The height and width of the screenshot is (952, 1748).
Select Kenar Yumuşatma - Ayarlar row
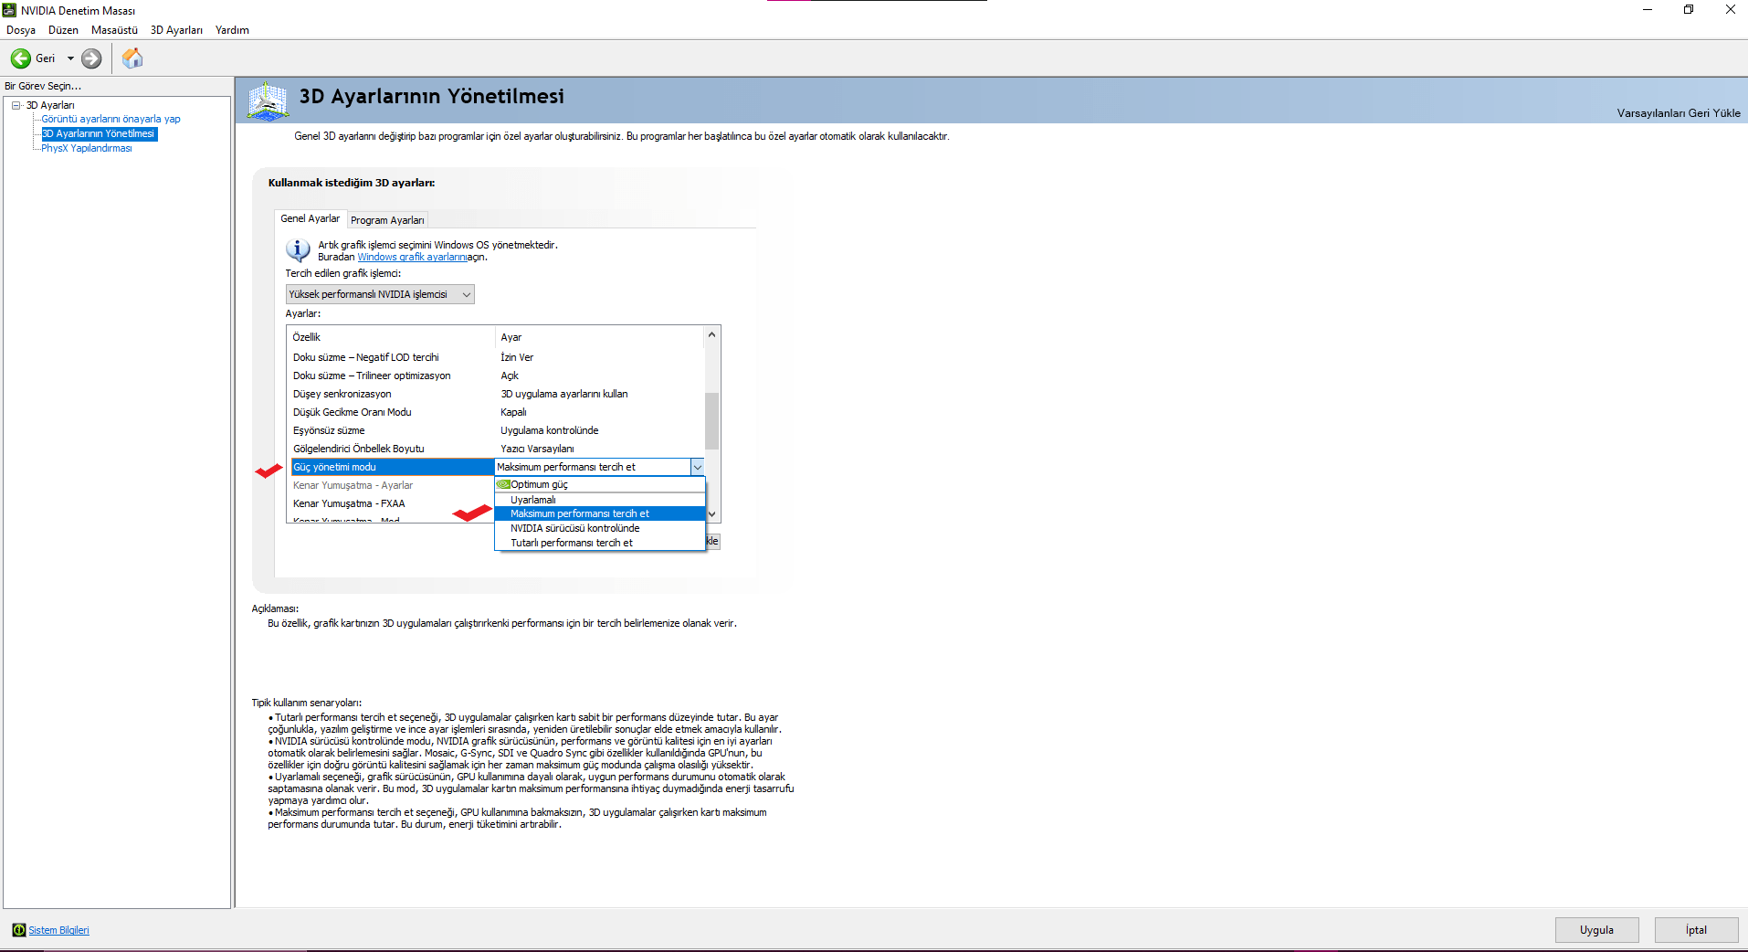[393, 485]
